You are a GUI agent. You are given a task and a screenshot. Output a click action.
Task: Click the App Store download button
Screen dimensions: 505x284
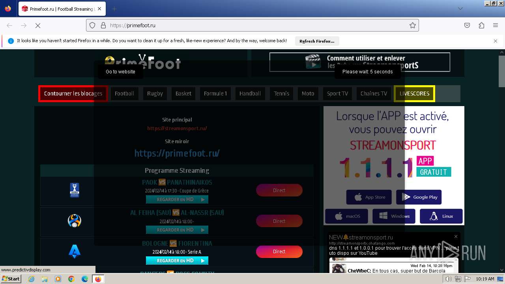[x=369, y=197]
